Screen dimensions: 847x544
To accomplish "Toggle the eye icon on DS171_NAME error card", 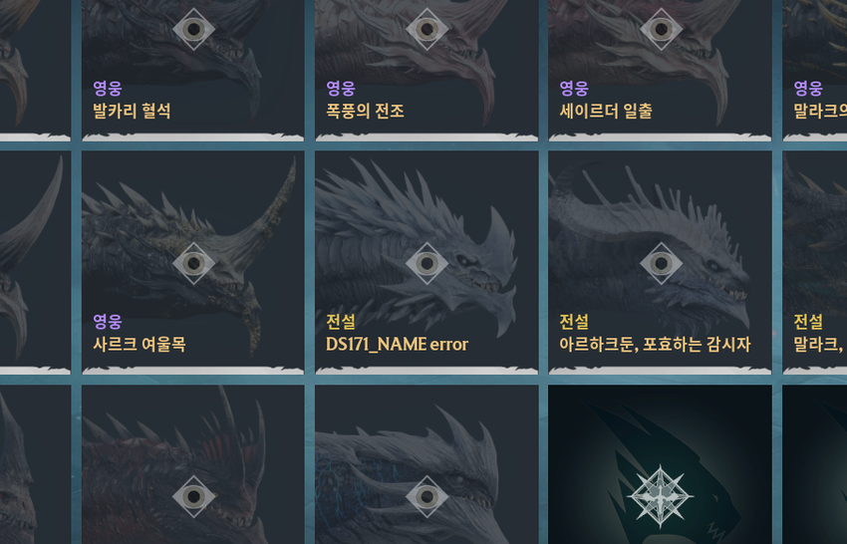I will pos(426,263).
